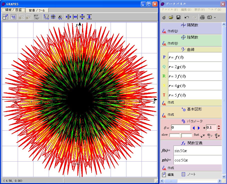The height and width of the screenshot is (184, 227).
Task: Open the camera icon dropdown arrow
Action: [x=215, y=17]
